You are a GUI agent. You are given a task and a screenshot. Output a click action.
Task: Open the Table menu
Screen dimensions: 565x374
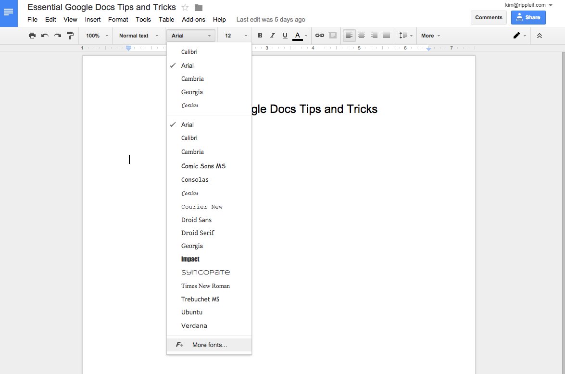[166, 19]
